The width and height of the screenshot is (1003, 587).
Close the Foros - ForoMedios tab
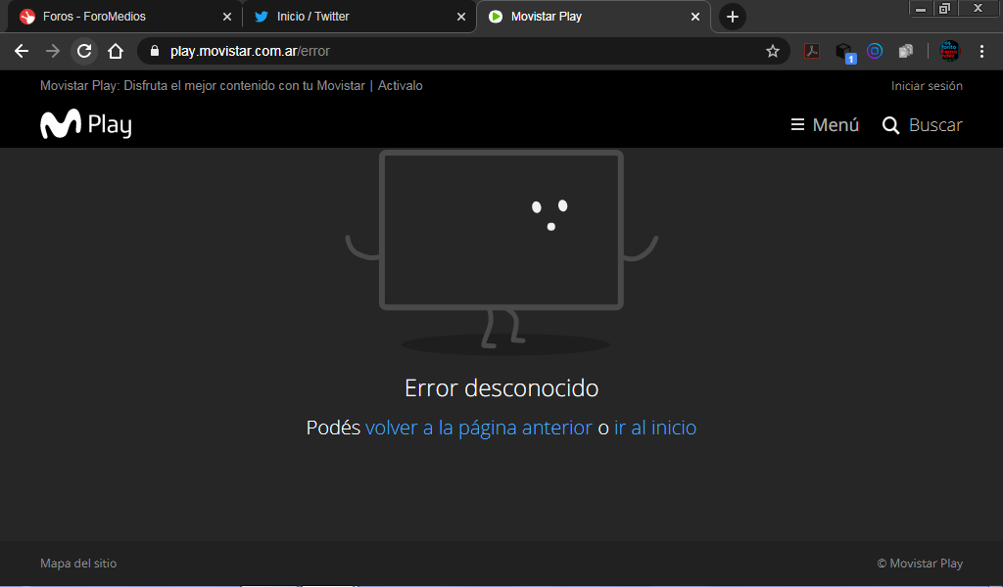[227, 17]
